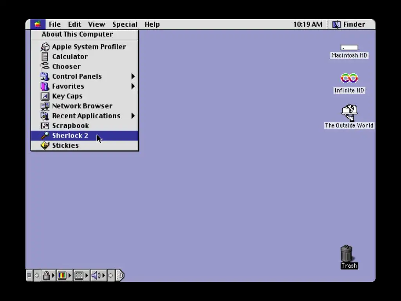Launch Apple System Profiler from the Apple menu
401x301 pixels.
pyautogui.click(x=85, y=47)
